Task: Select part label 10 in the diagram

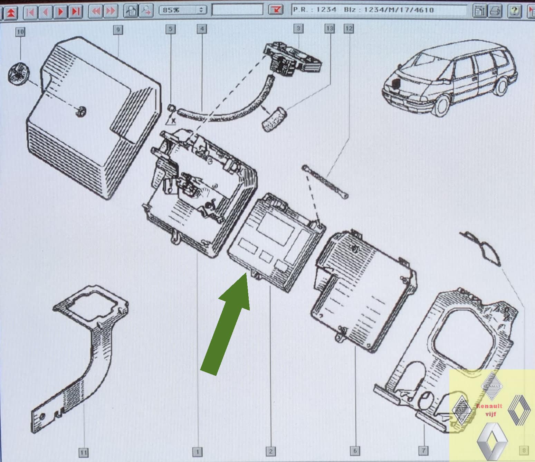Action: click(20, 32)
